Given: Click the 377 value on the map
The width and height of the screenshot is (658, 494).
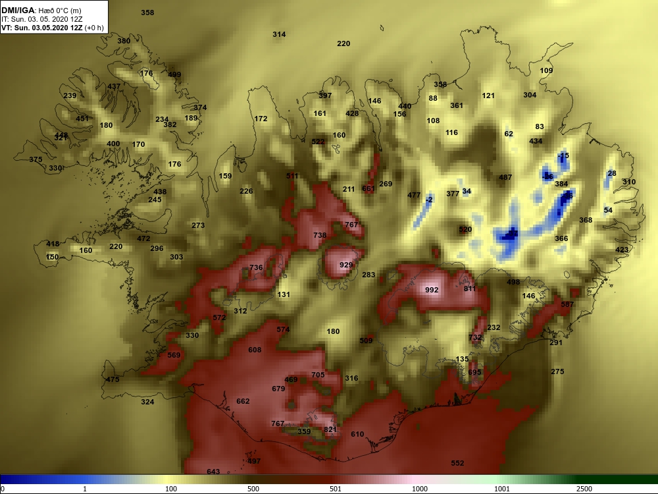Looking at the screenshot, I should [453, 194].
